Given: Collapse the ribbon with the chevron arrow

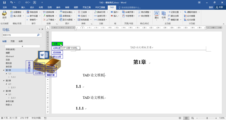Looking at the screenshot, I should pos(223,24).
